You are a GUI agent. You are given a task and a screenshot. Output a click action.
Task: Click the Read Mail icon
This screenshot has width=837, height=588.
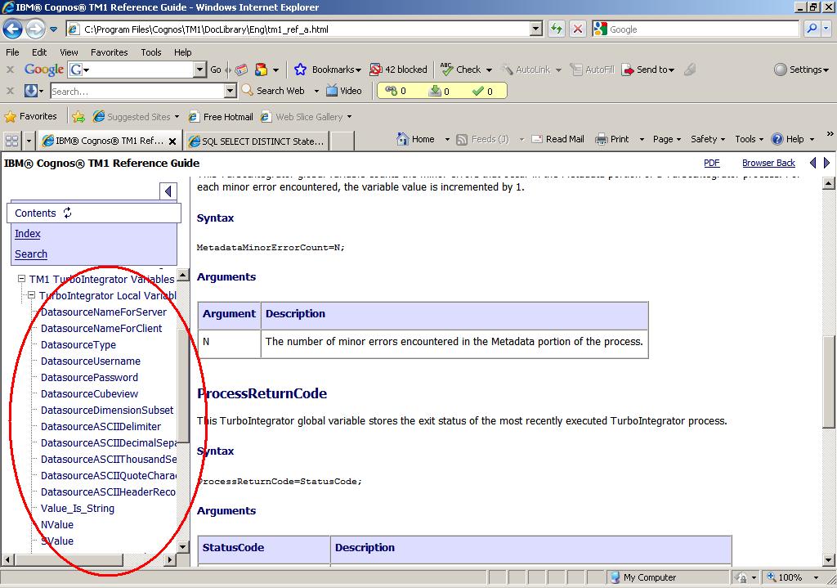[537, 139]
